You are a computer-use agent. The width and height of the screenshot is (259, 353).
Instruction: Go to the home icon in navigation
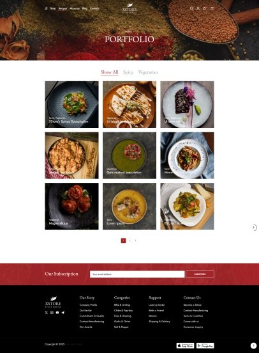point(46,8)
